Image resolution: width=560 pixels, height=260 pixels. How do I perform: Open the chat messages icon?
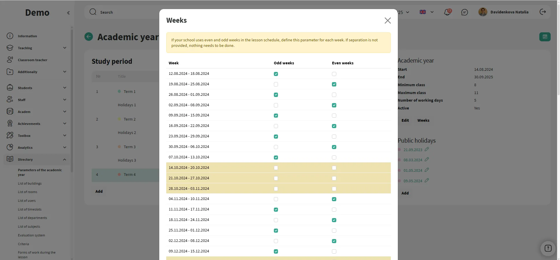(x=464, y=12)
